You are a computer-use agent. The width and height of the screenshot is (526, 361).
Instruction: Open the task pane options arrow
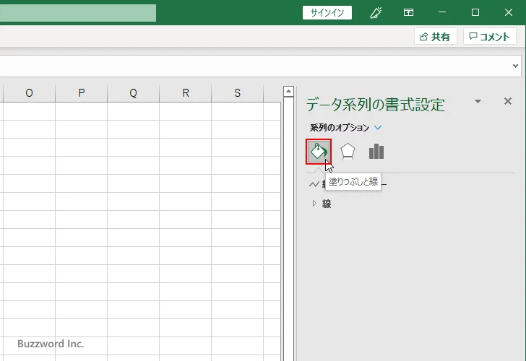[x=478, y=102]
